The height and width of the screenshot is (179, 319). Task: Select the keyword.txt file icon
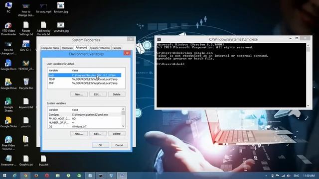coord(26,103)
